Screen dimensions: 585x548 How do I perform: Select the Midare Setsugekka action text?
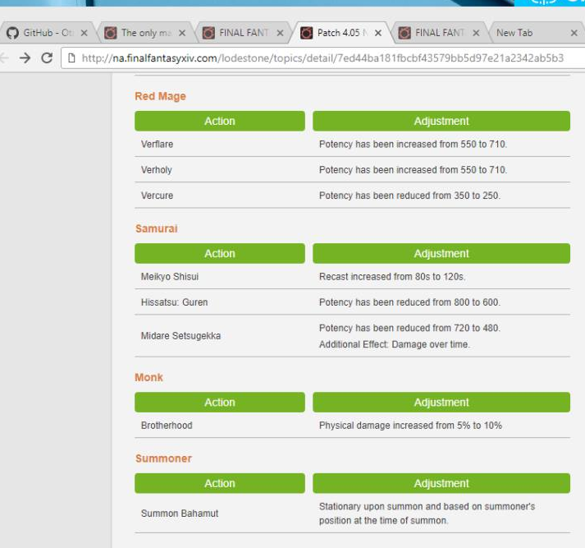[181, 336]
